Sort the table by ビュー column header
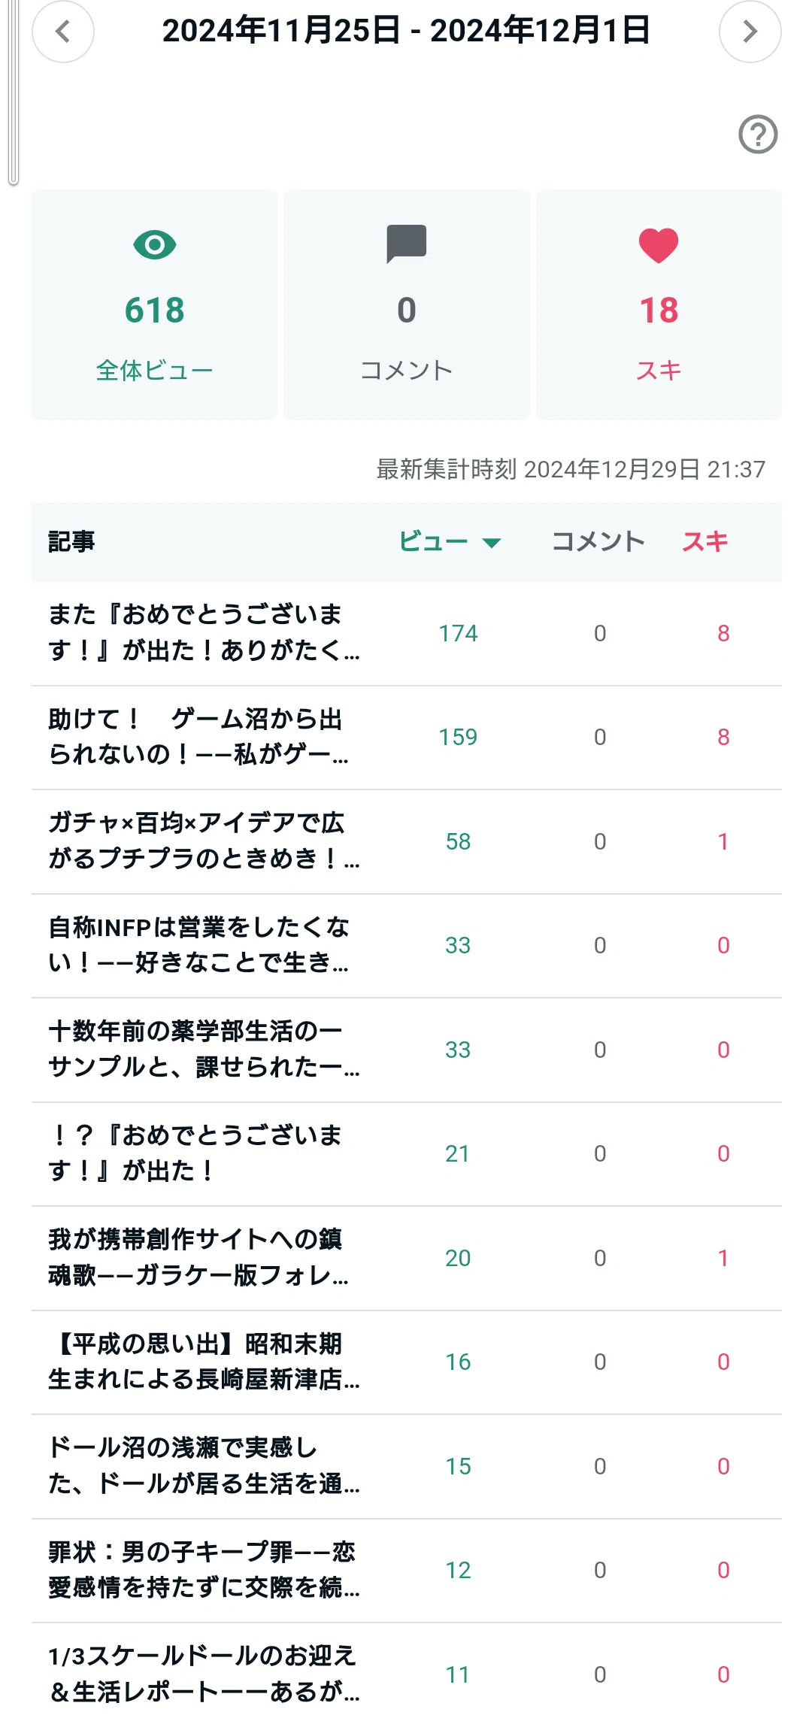 coord(433,541)
